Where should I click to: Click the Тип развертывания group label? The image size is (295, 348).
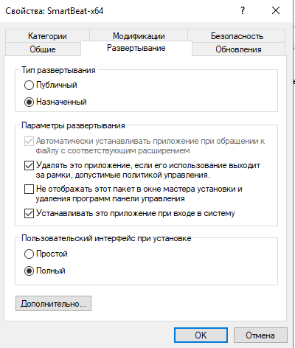(58, 70)
